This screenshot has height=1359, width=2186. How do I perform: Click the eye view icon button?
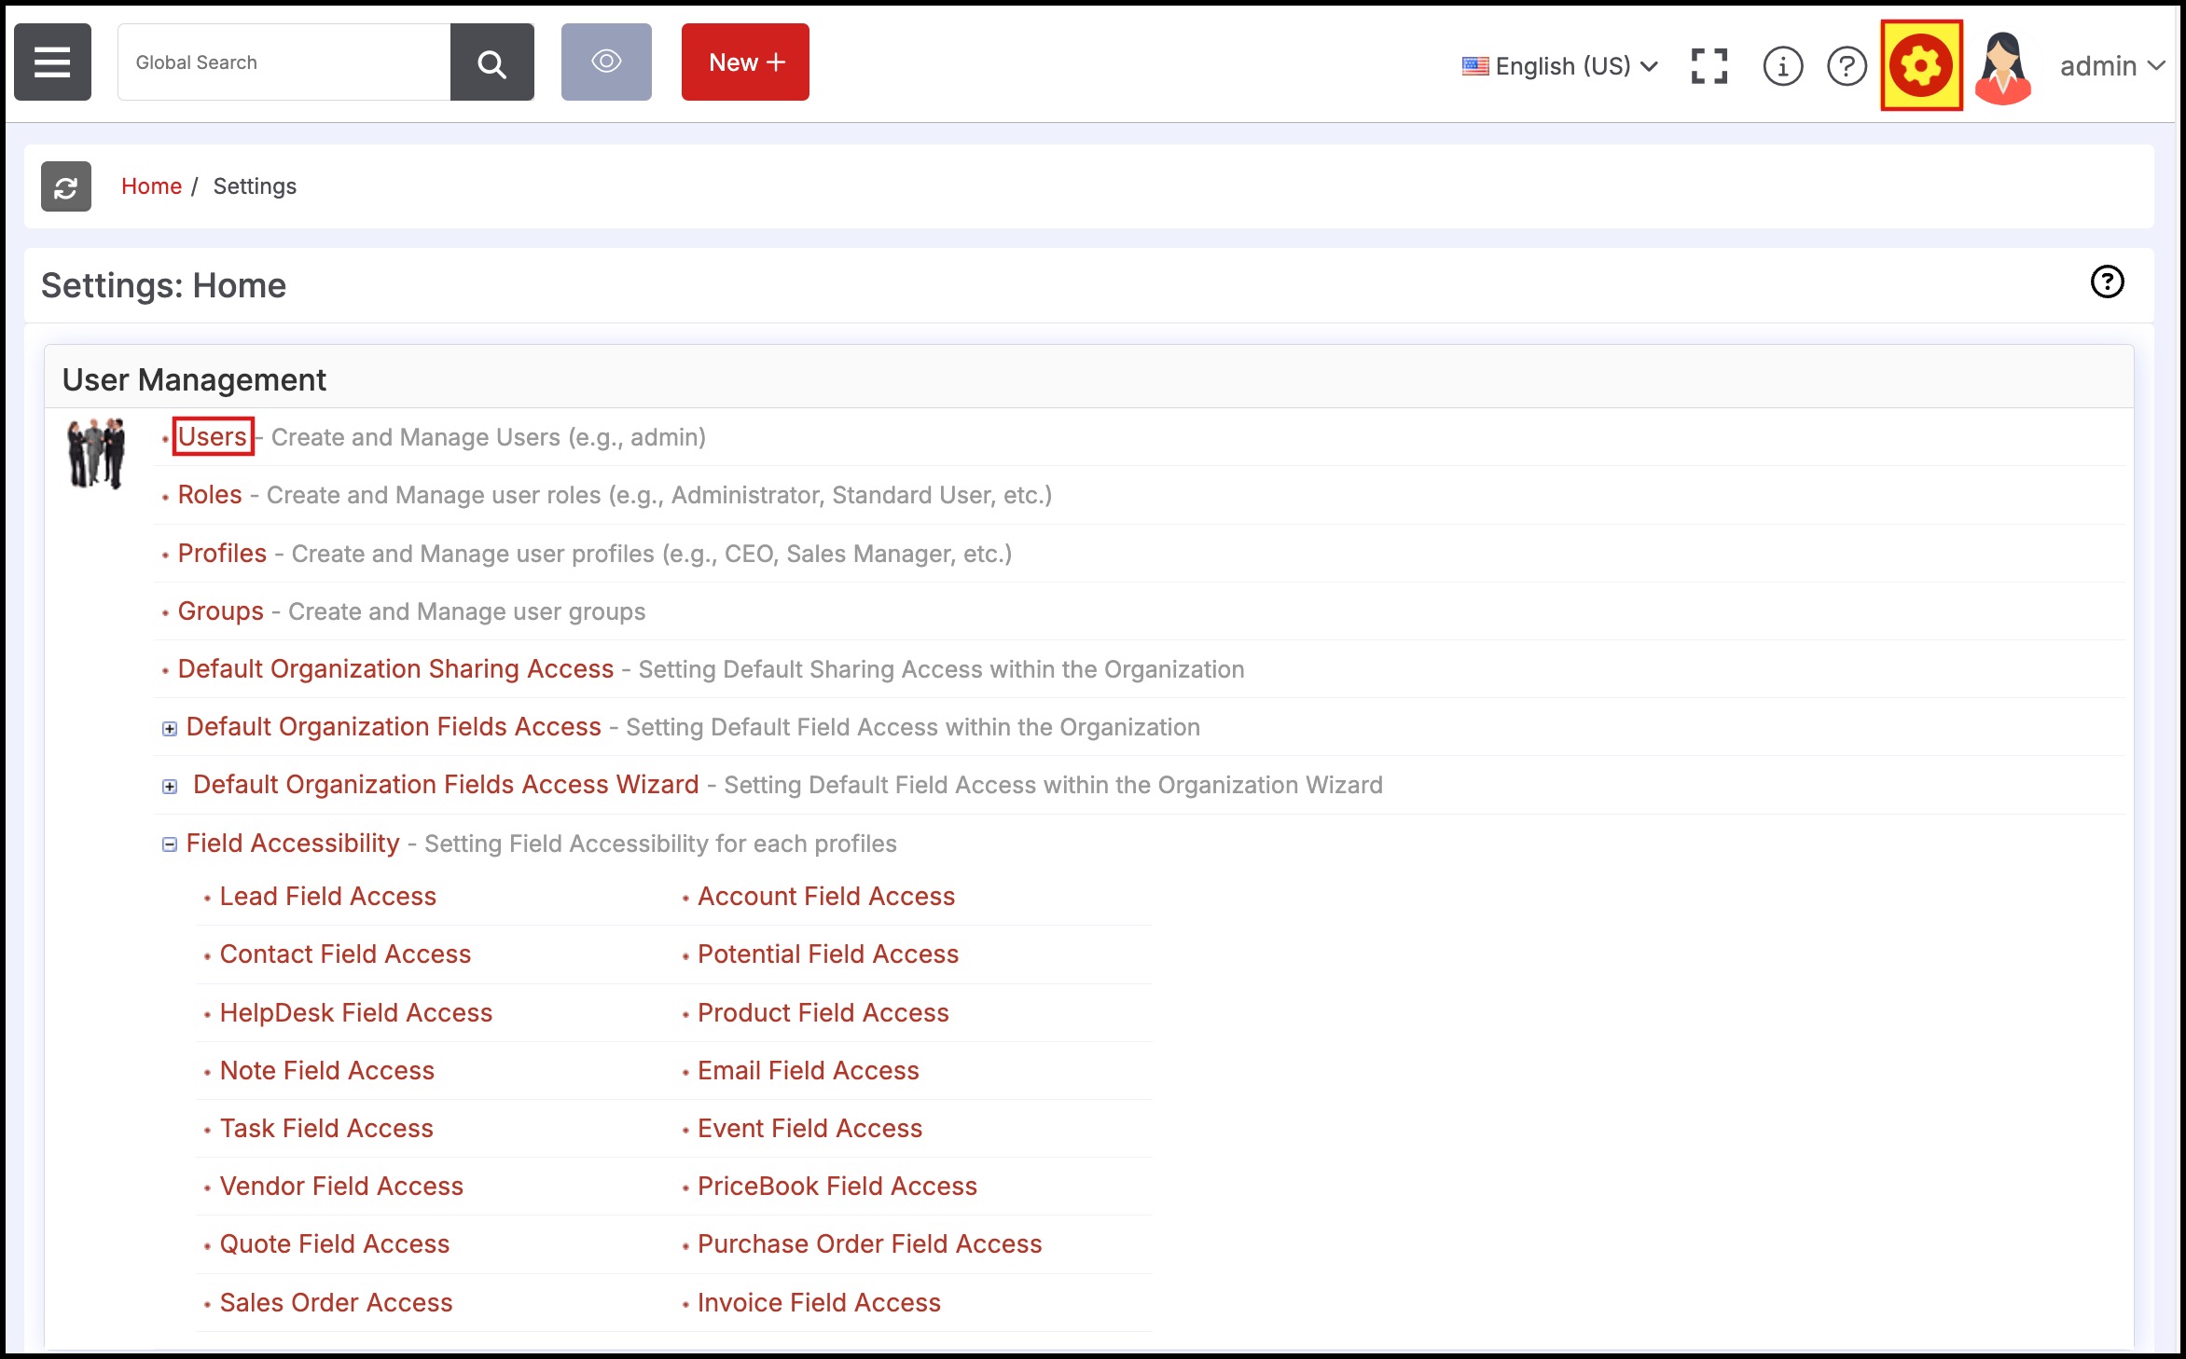(x=606, y=62)
